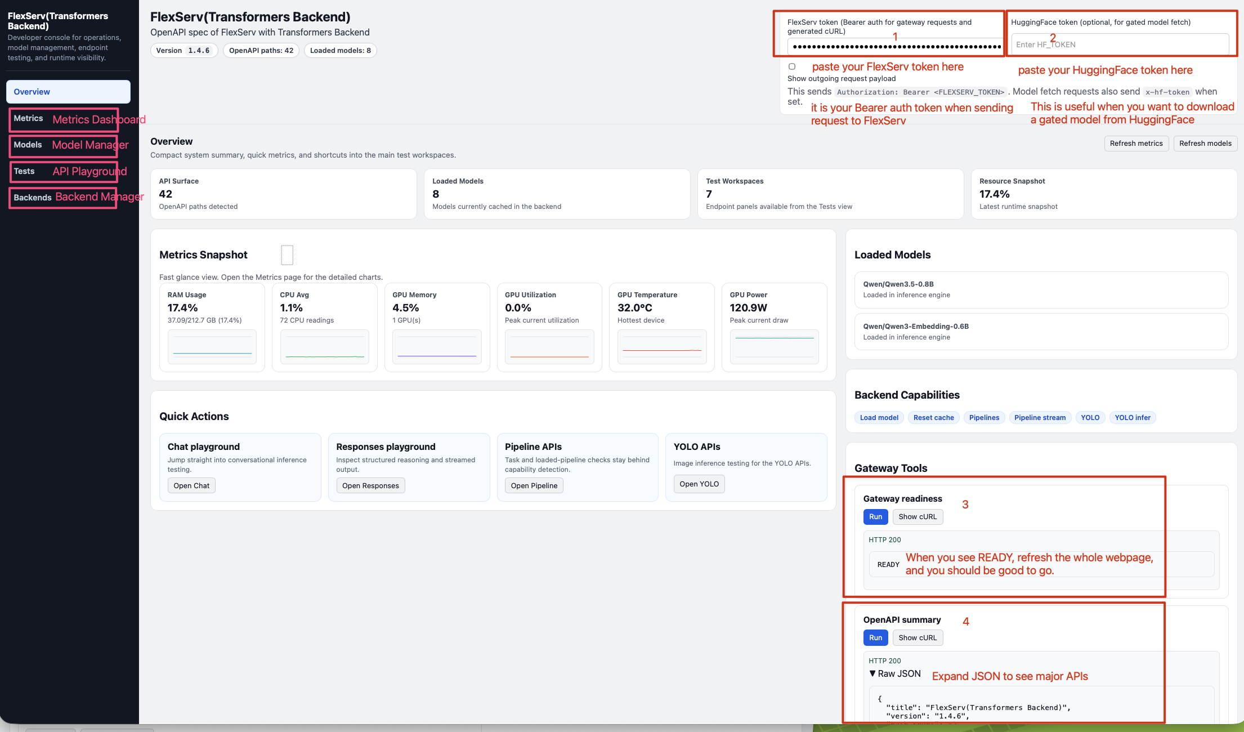1244x732 pixels.
Task: Click the 32.0°C GPU Temperature value
Action: (635, 308)
